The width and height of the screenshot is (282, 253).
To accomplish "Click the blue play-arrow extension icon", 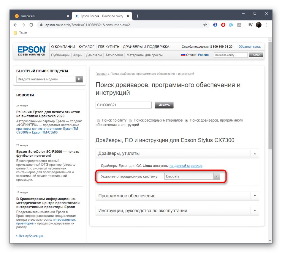I will tap(231, 25).
